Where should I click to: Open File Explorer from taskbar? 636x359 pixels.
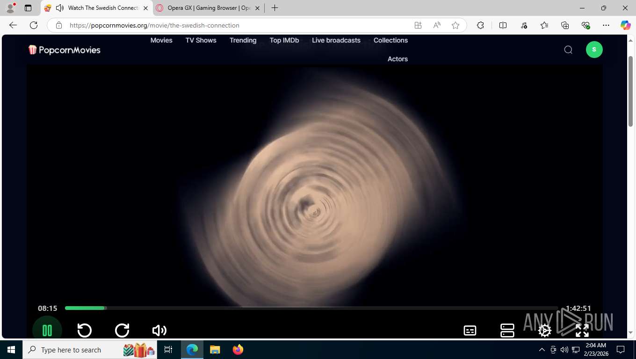coord(215,350)
